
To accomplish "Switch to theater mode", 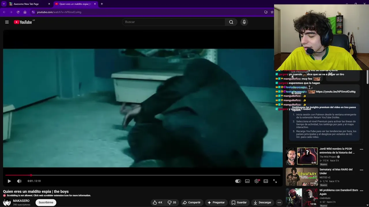I will click(x=266, y=181).
